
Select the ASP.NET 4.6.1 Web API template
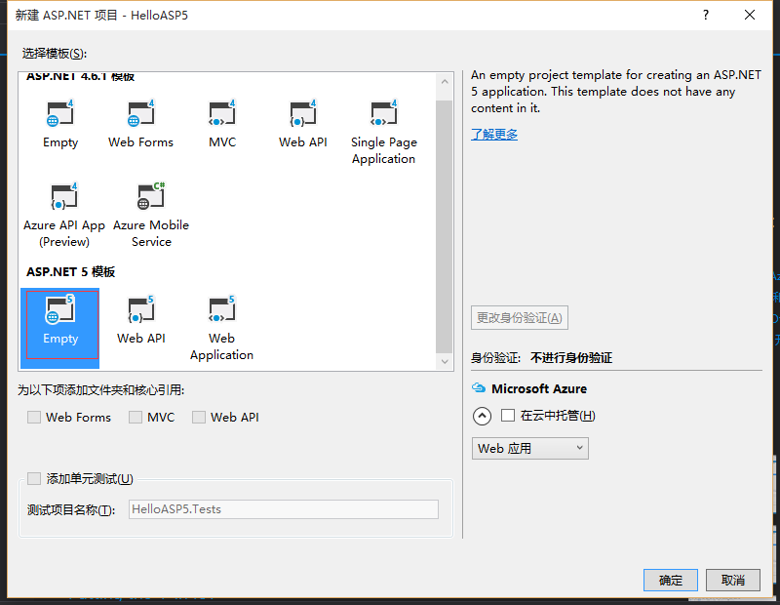pyautogui.click(x=303, y=124)
